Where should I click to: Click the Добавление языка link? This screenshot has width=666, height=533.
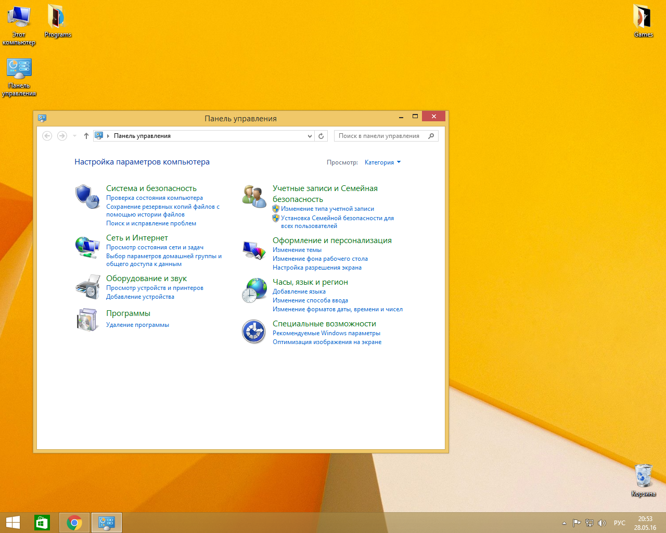[x=299, y=291]
